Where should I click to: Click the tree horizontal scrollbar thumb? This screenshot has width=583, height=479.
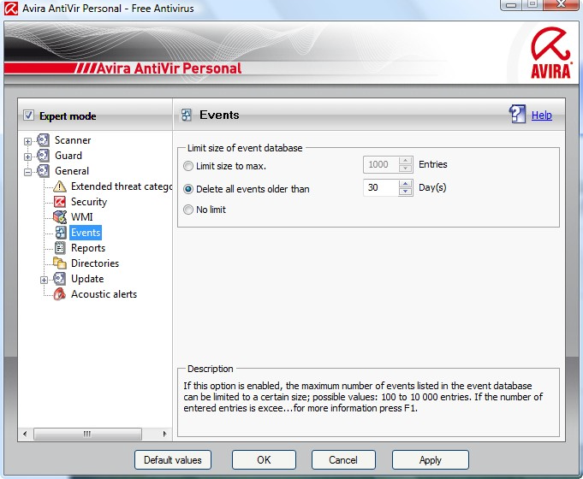tap(87, 434)
